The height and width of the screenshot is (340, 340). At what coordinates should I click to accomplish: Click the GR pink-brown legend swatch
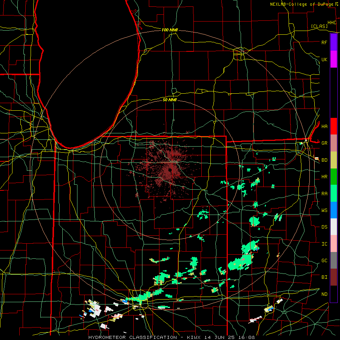(x=334, y=143)
